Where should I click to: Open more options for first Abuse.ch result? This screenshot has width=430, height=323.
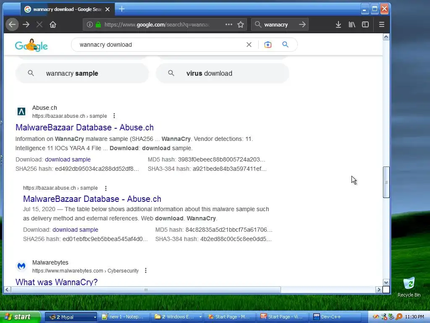click(114, 116)
